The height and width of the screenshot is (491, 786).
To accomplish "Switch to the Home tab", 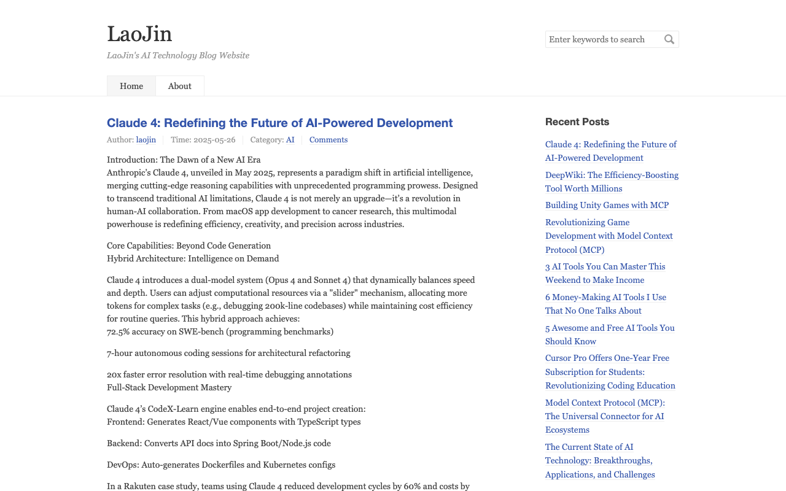I will tap(131, 86).
